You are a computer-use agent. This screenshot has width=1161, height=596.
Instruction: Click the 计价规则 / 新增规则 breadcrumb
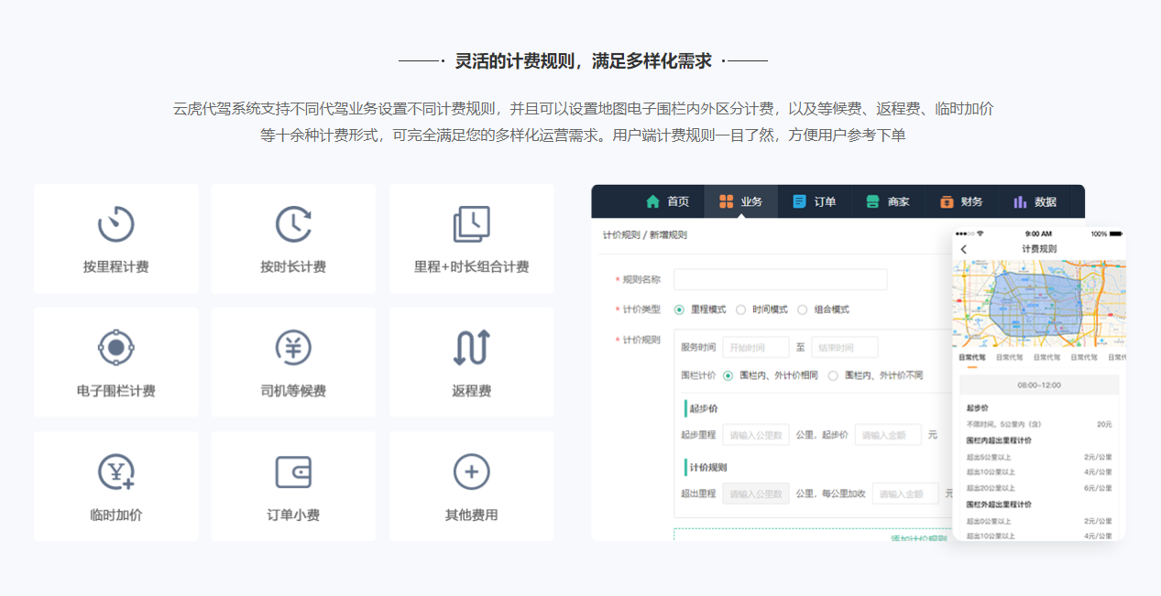tap(644, 235)
